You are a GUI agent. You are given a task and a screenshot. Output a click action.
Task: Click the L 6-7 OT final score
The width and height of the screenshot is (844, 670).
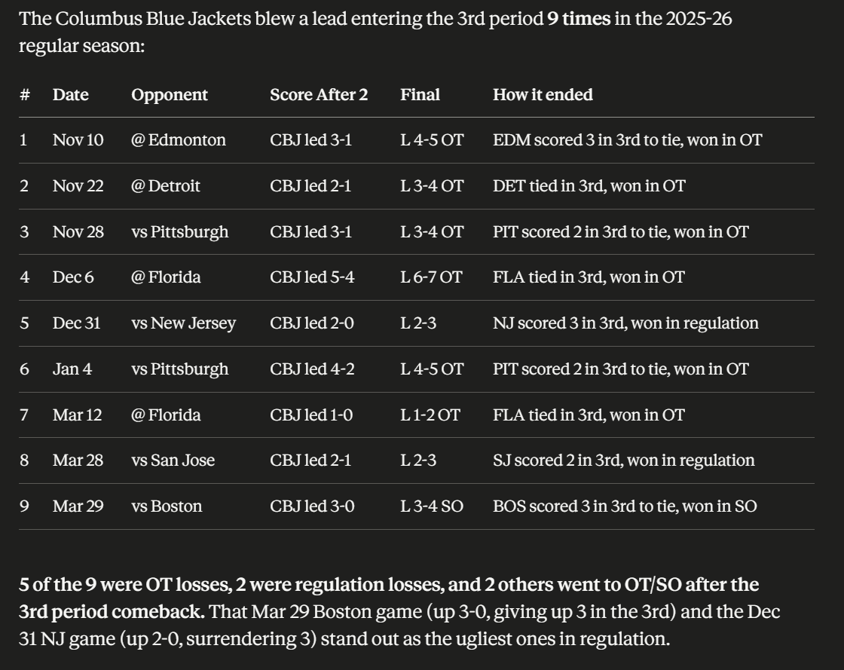pos(431,277)
